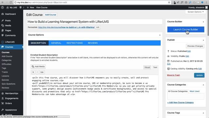This screenshot has height=118, width=209.
Task: Click the browser back arrow
Action: [3, 2]
